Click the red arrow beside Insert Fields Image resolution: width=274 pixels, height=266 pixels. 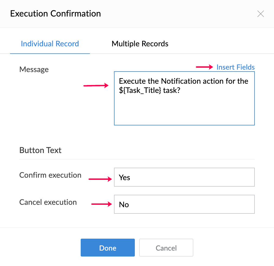205,67
